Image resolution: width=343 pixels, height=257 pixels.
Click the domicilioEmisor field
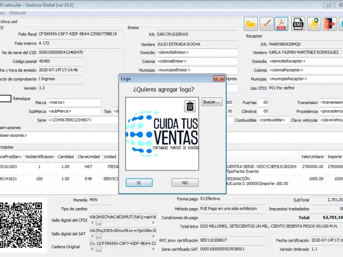(x=197, y=52)
